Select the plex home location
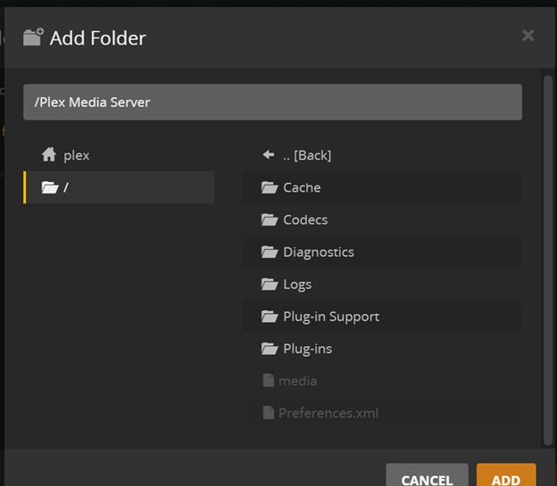 coord(77,155)
